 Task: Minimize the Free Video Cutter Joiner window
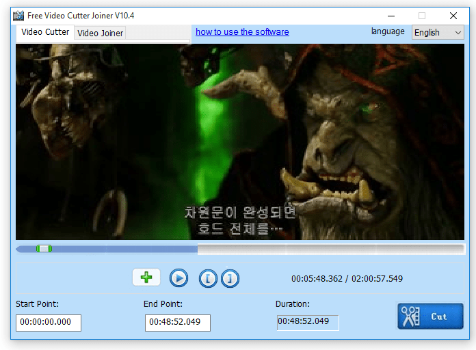[391, 16]
